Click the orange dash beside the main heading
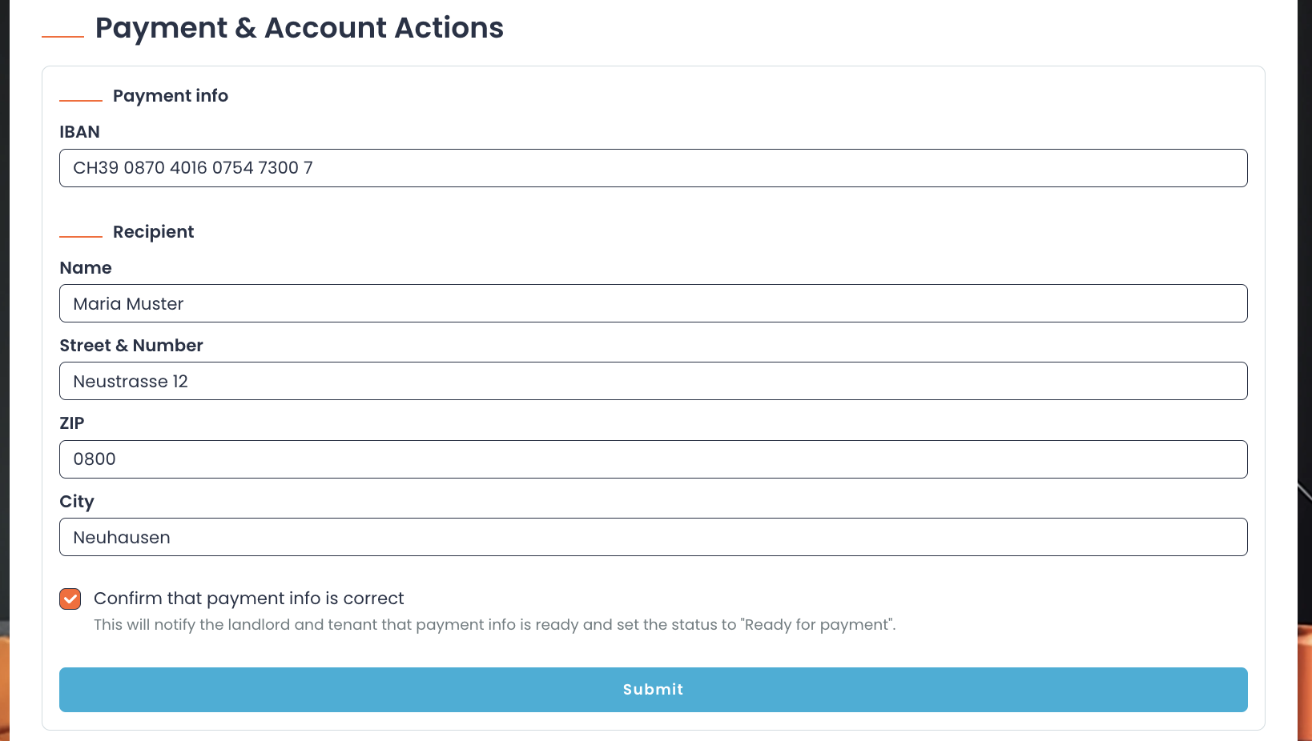The width and height of the screenshot is (1312, 741). click(x=62, y=37)
